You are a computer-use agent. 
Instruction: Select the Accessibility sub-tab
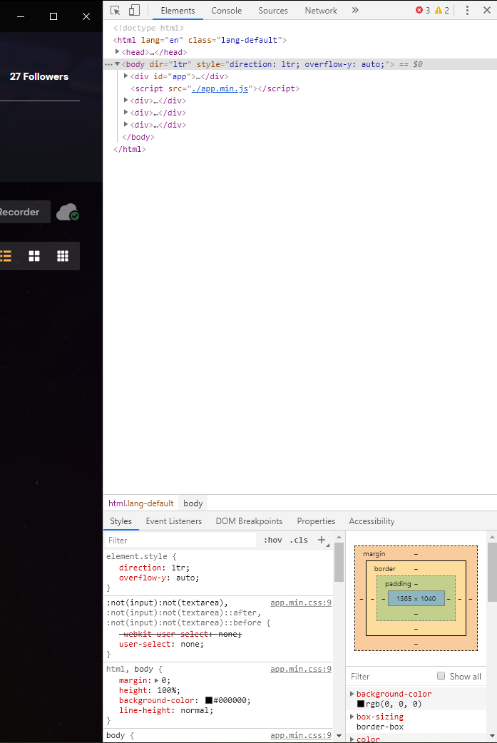click(372, 521)
